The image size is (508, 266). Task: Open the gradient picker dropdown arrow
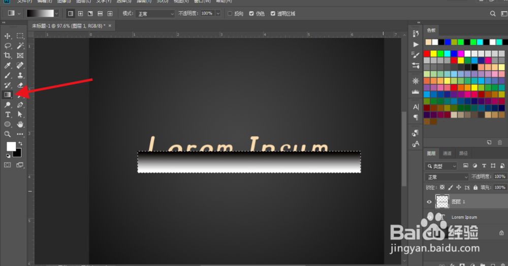click(x=56, y=14)
